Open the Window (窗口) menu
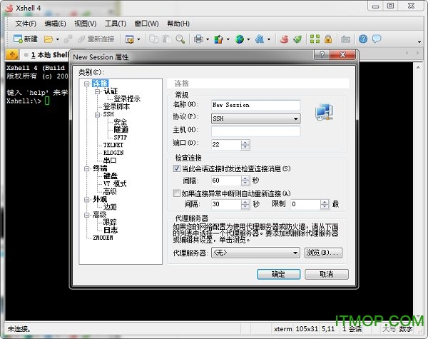Screen dimensions: 428x339 (146, 24)
